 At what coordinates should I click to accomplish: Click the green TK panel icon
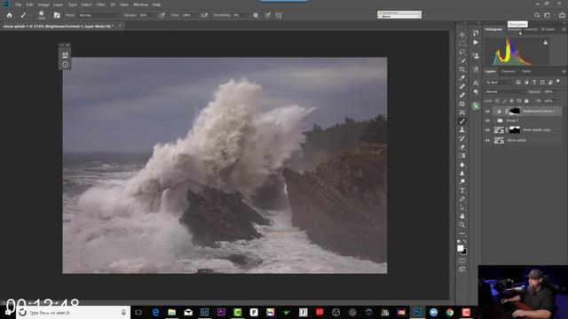pos(476,106)
